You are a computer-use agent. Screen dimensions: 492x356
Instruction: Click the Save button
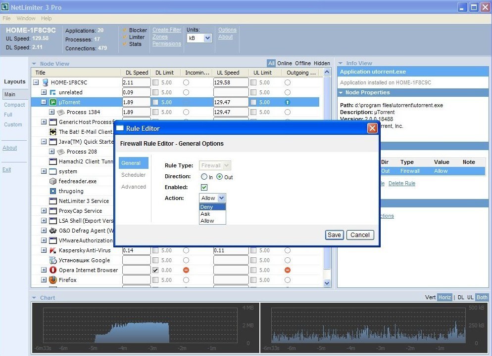334,235
